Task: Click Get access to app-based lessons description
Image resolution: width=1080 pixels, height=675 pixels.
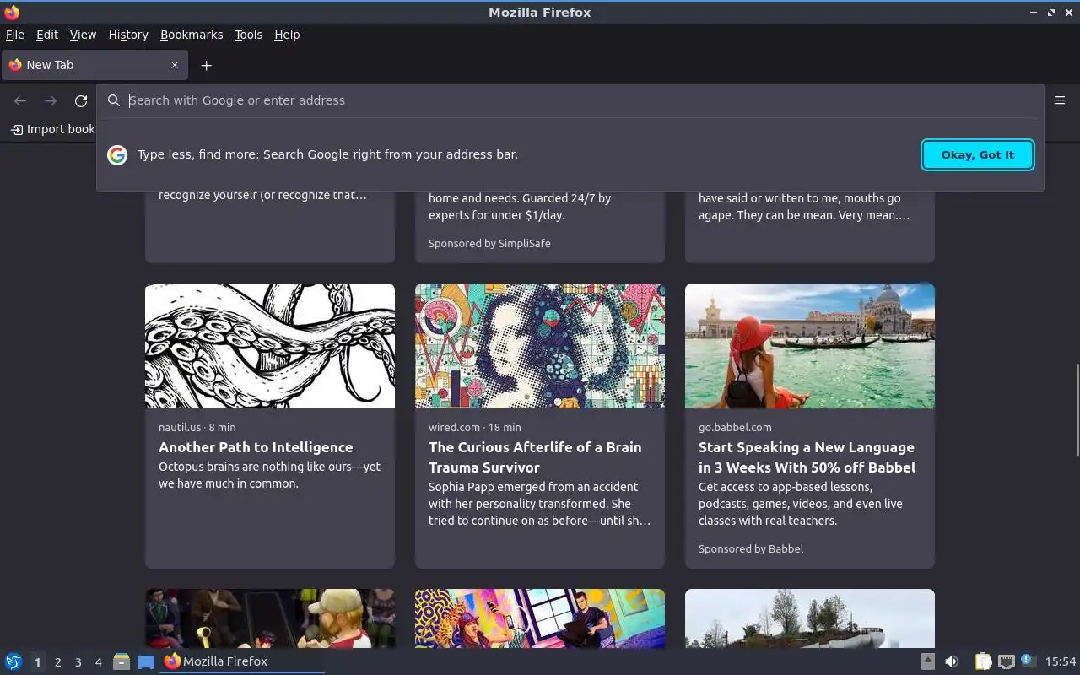Action: point(801,504)
